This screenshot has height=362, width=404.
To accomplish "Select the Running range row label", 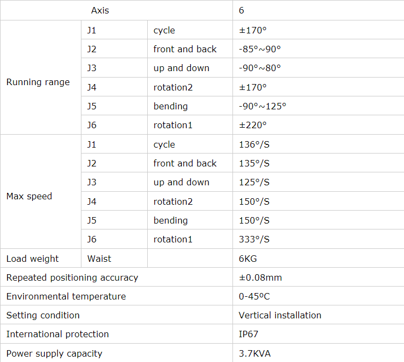I will point(38,82).
